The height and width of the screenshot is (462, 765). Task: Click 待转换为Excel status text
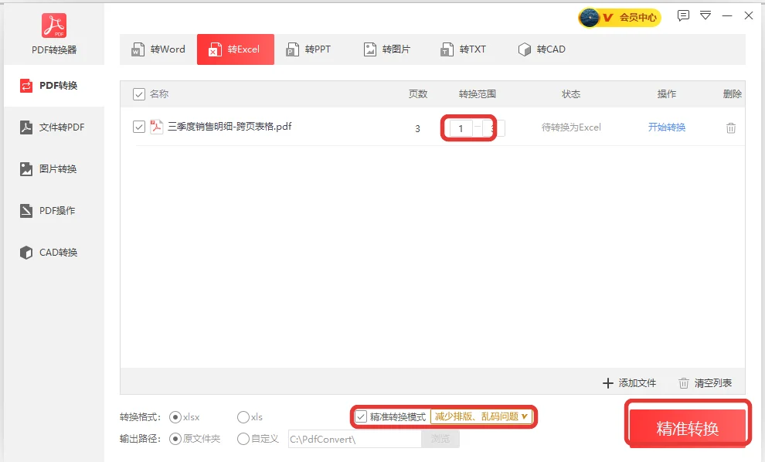571,127
